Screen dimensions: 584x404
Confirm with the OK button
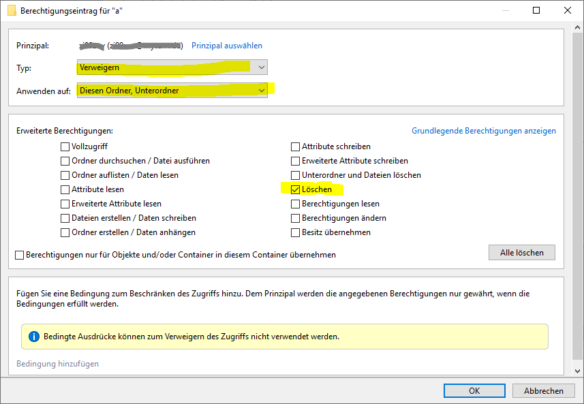(474, 390)
